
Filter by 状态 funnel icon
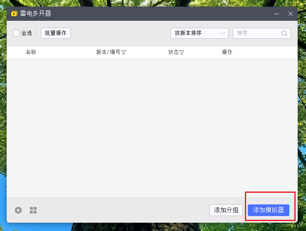click(182, 52)
